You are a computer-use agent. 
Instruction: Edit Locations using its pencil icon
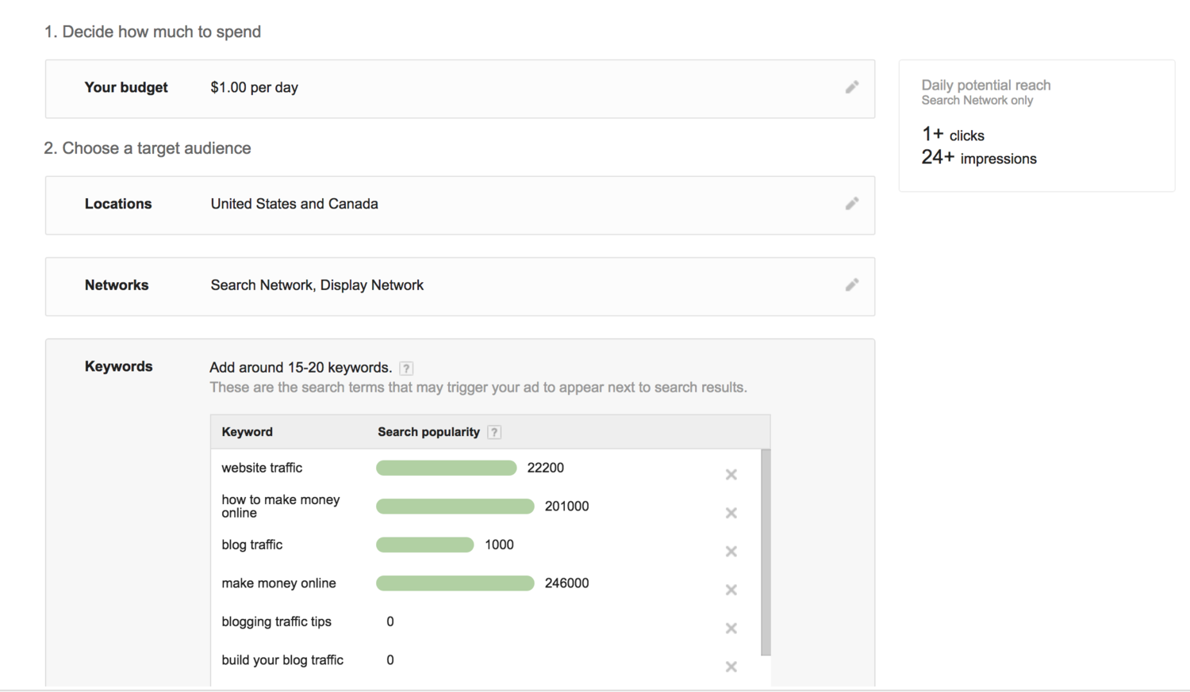(x=852, y=204)
